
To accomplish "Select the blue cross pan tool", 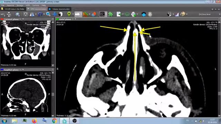I will (55, 14).
